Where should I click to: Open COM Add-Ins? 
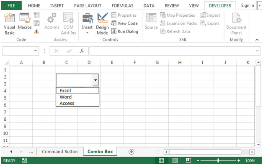[x=68, y=23]
